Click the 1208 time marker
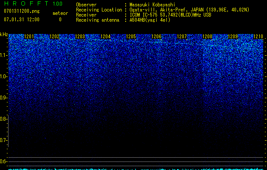The height and width of the screenshot is (170, 267). coord(207,37)
